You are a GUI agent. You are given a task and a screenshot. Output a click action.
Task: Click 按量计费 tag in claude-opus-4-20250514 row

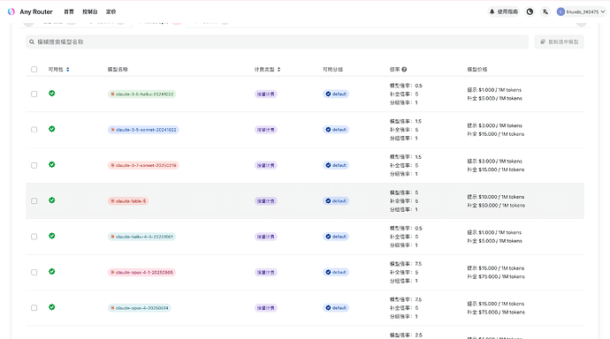266,308
